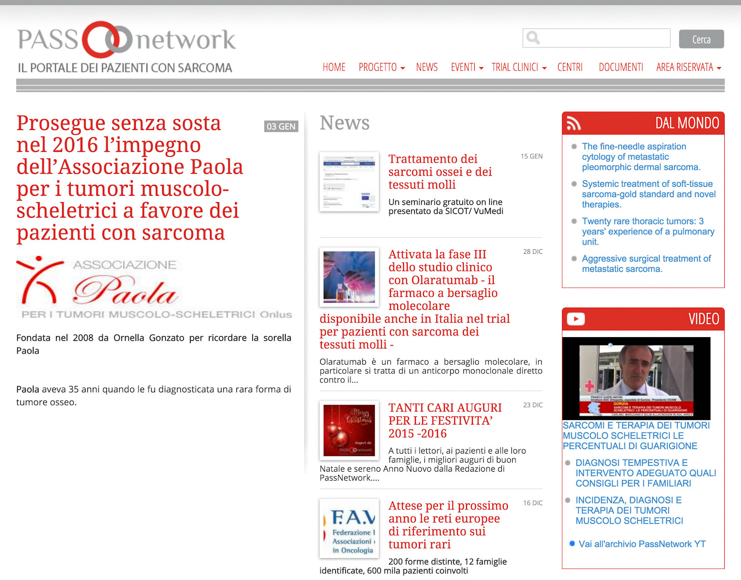Open the Merry Christmas news thumbnail

(x=349, y=430)
